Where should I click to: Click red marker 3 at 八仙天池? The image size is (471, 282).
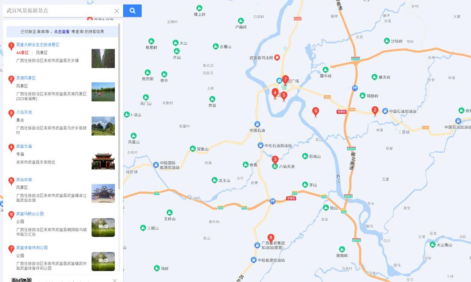[275, 160]
